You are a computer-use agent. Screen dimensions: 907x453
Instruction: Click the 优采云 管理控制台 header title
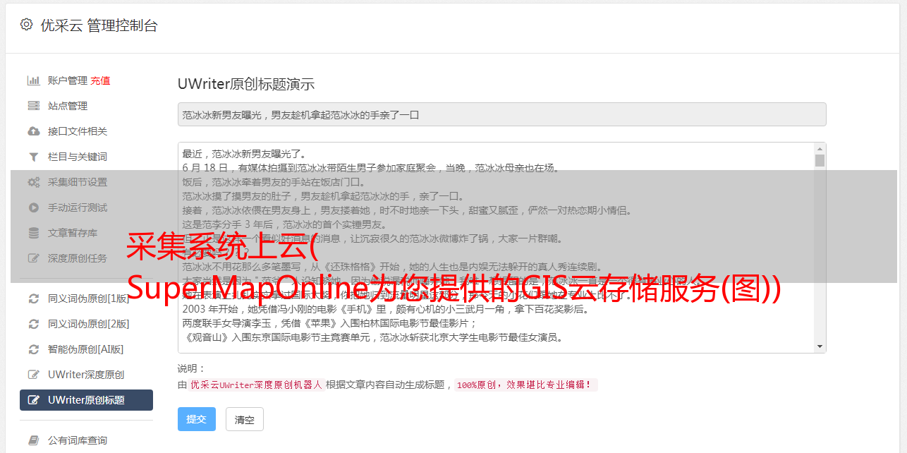pyautogui.click(x=99, y=25)
